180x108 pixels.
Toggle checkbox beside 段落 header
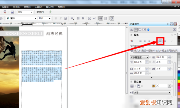pos(172,35)
